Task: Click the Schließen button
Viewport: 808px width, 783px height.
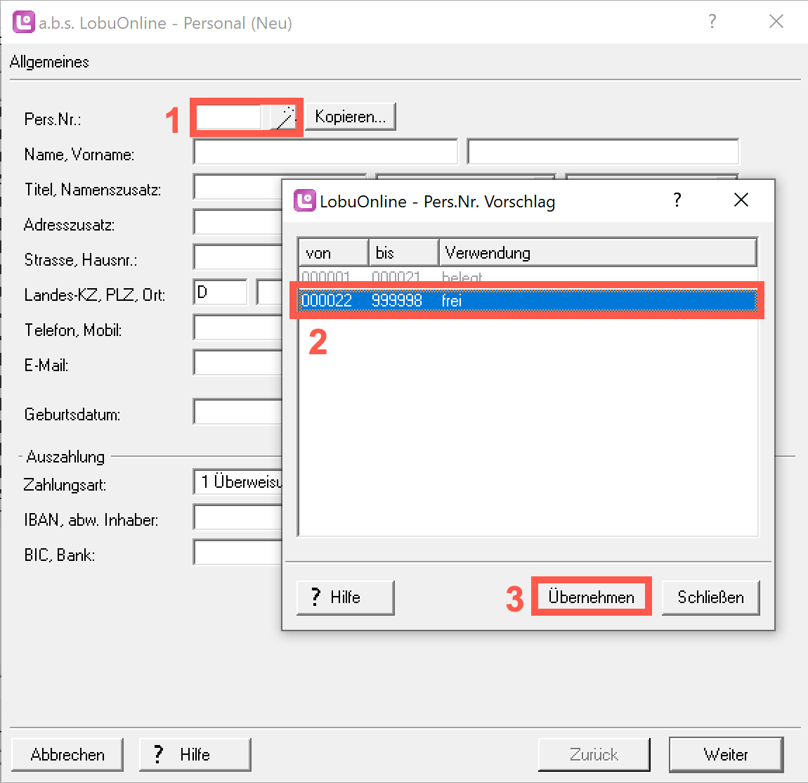Action: (x=710, y=597)
